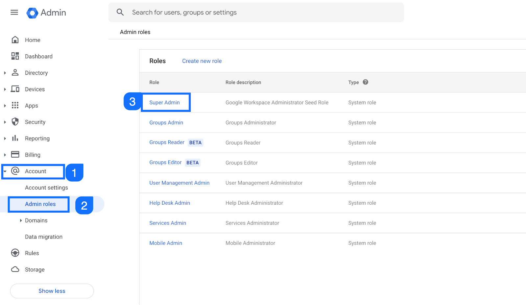Open the navigation hamburger menu
The width and height of the screenshot is (526, 305).
coord(14,12)
